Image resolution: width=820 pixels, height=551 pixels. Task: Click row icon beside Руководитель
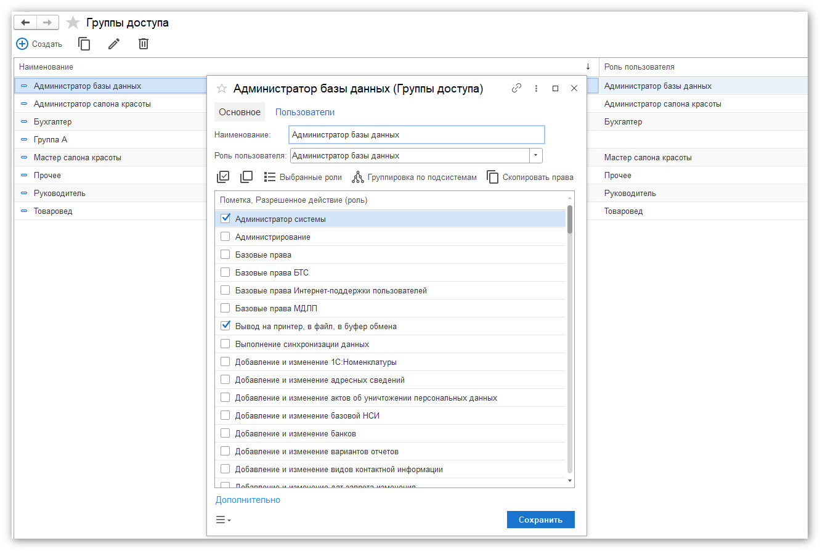pyautogui.click(x=24, y=194)
